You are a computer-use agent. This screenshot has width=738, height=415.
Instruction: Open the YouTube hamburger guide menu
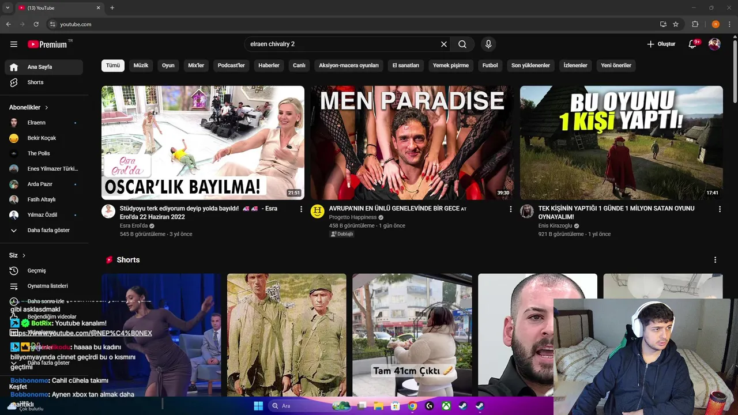pos(14,44)
